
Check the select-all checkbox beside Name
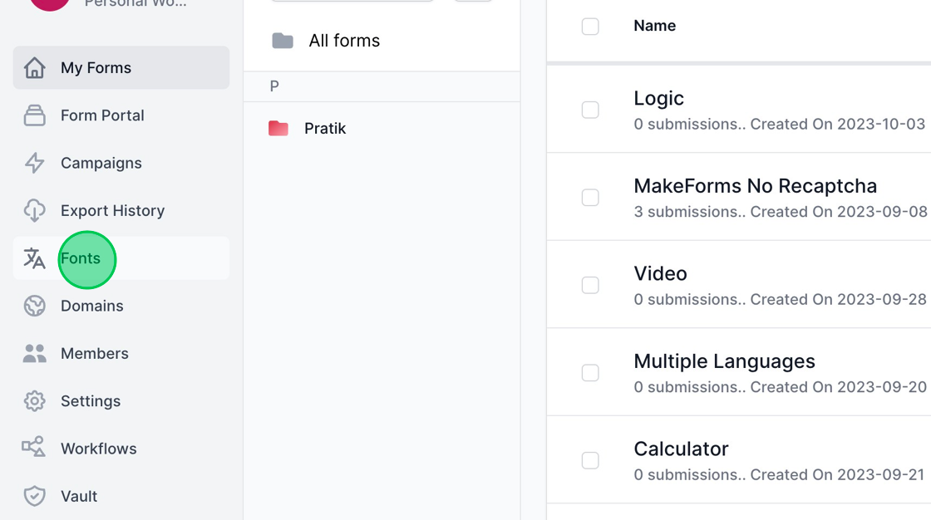click(590, 26)
